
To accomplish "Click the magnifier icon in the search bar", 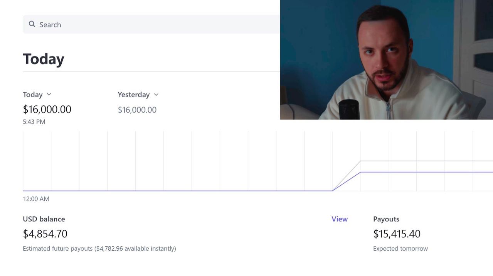I will (x=32, y=24).
